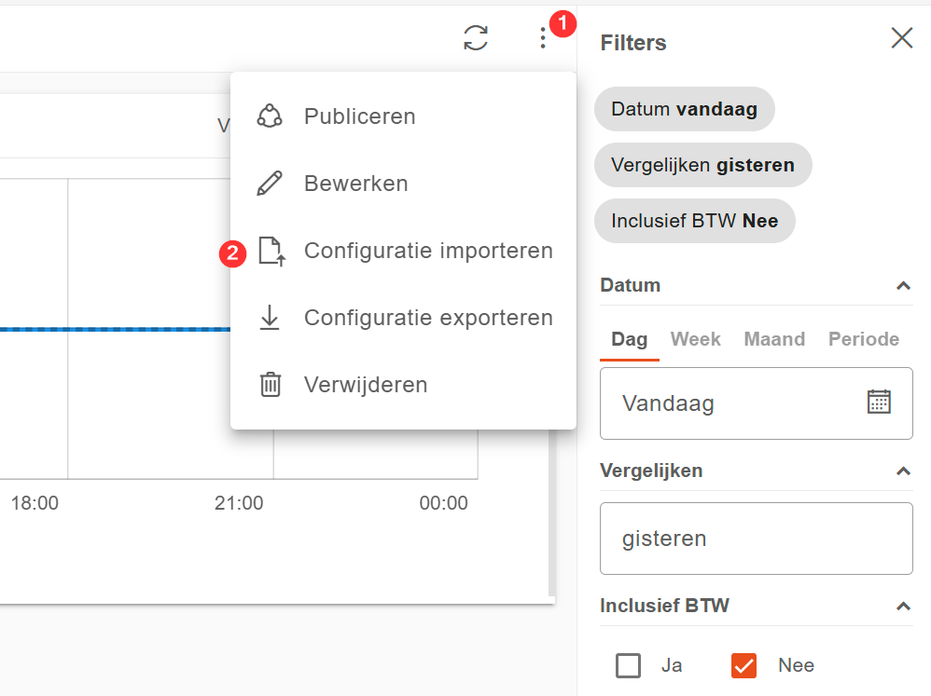Collapse the Vergelijken section
The height and width of the screenshot is (696, 931).
(x=902, y=471)
